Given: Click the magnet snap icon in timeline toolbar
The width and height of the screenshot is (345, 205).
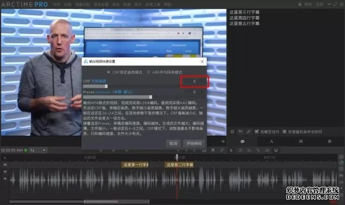Looking at the screenshot, I should pyautogui.click(x=276, y=150).
